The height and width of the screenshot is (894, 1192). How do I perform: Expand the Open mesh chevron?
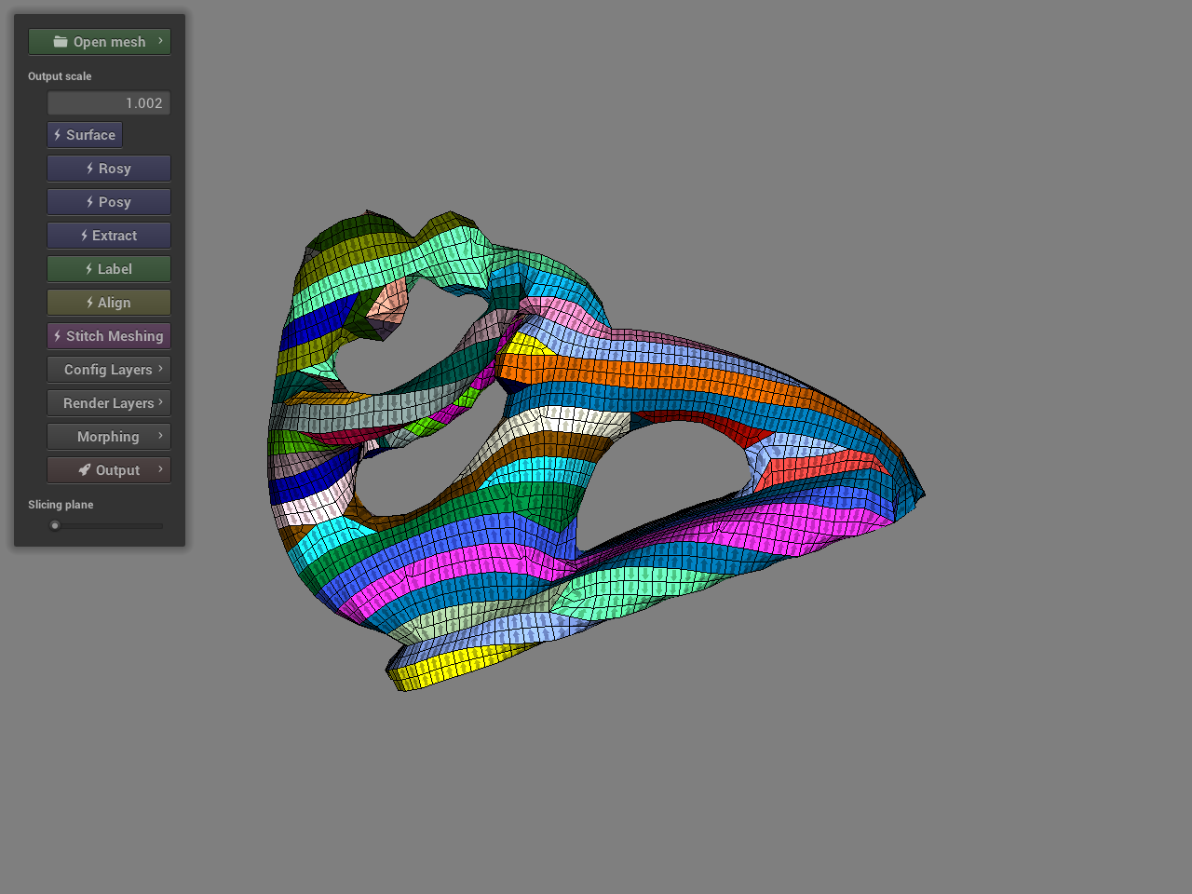(160, 41)
